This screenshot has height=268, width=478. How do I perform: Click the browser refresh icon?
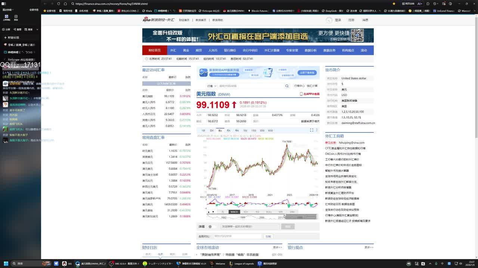point(59,4)
